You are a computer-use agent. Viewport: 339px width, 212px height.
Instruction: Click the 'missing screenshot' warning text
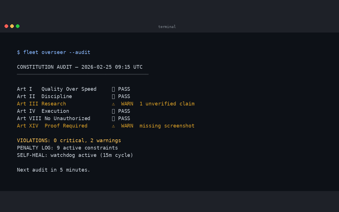click(167, 126)
